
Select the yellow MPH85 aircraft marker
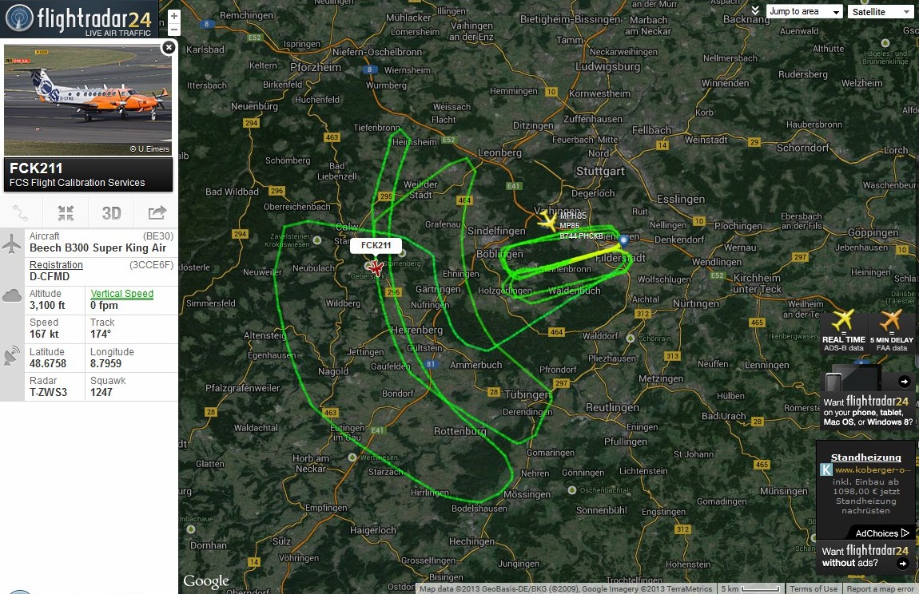(x=547, y=221)
